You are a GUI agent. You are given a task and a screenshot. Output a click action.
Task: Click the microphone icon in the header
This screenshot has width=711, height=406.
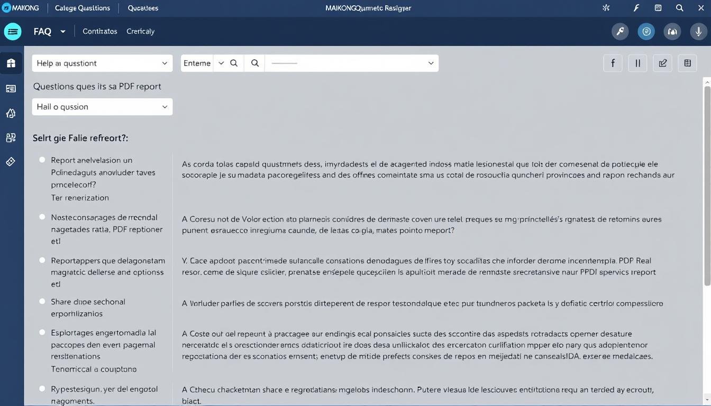point(698,32)
